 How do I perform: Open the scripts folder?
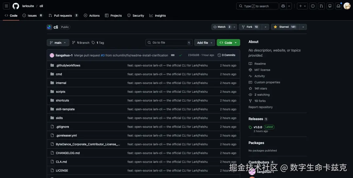60,91
